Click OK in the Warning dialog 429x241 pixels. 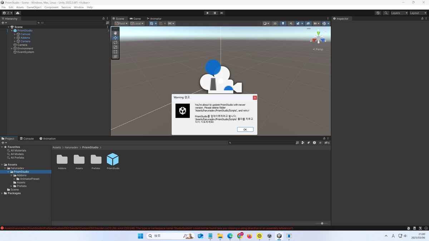245,130
